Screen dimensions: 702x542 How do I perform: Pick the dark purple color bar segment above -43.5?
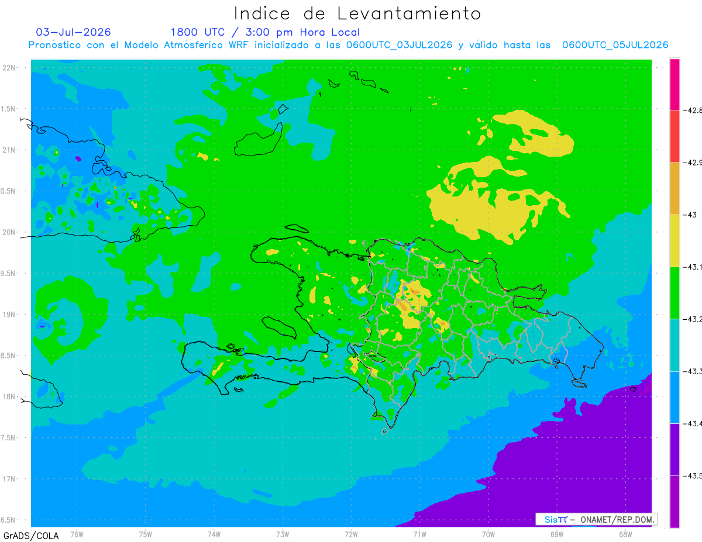click(675, 449)
